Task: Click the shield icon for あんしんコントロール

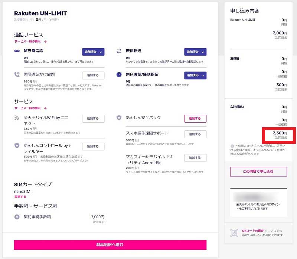Action: tap(17, 146)
